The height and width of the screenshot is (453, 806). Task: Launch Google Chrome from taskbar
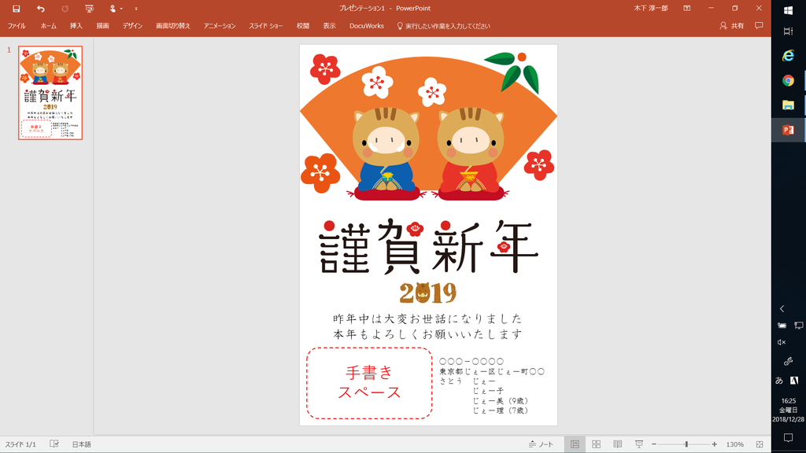[788, 81]
